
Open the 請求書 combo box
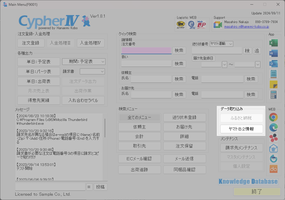[92, 72]
